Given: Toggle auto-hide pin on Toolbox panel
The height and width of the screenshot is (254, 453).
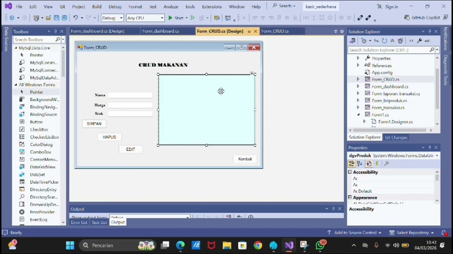Looking at the screenshot, I should (x=55, y=31).
